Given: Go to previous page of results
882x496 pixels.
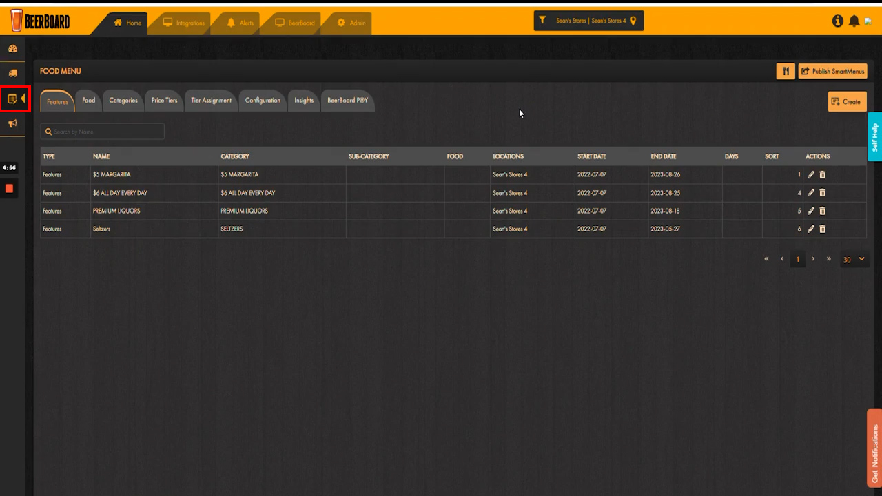Looking at the screenshot, I should [782, 259].
